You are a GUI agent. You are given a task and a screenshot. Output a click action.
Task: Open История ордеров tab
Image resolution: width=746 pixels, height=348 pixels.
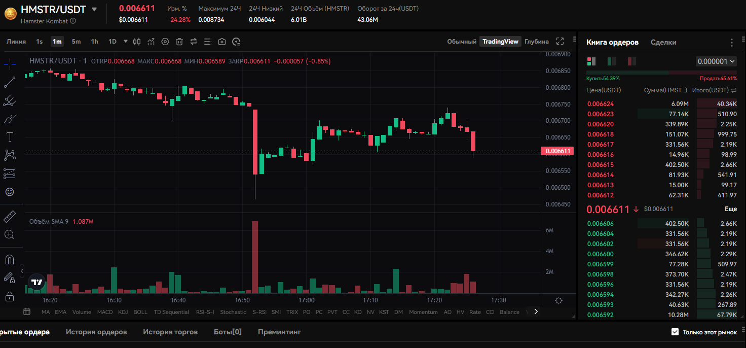point(96,332)
